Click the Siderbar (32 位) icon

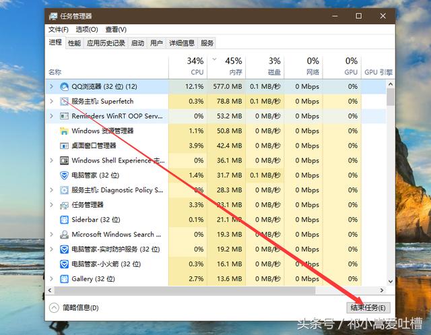tap(64, 220)
